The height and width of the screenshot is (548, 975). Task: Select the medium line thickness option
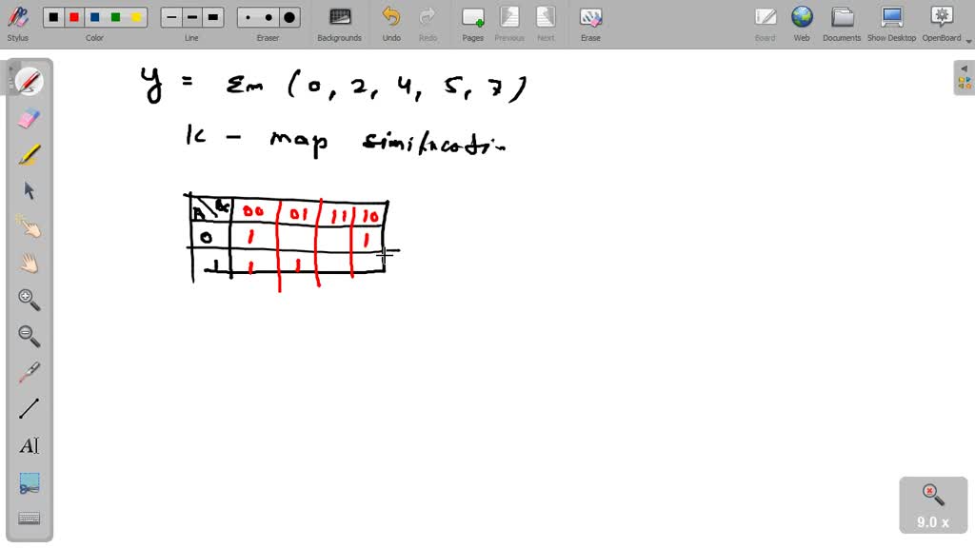[x=191, y=16]
